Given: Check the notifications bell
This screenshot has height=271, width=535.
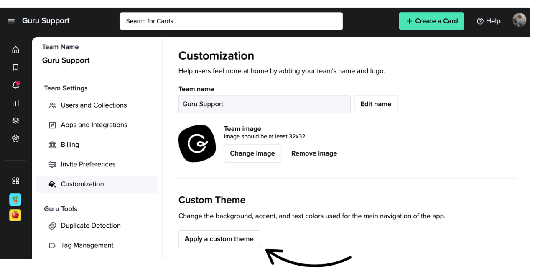Looking at the screenshot, I should (x=15, y=85).
